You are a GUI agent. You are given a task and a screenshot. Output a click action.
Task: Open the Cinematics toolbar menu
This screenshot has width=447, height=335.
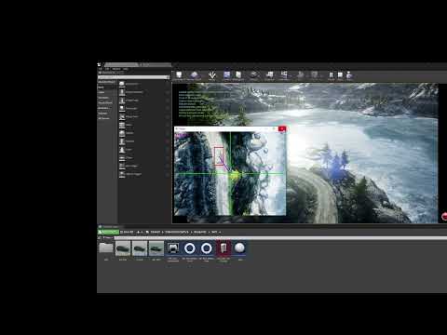pos(284,75)
